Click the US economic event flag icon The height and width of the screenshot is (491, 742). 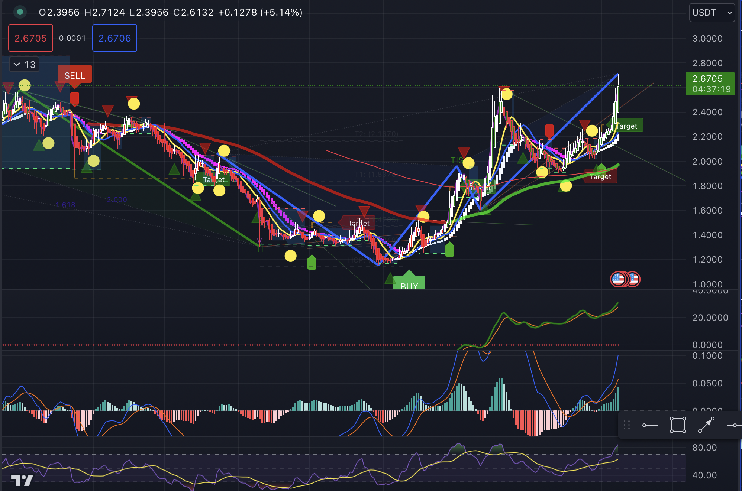tap(618, 279)
